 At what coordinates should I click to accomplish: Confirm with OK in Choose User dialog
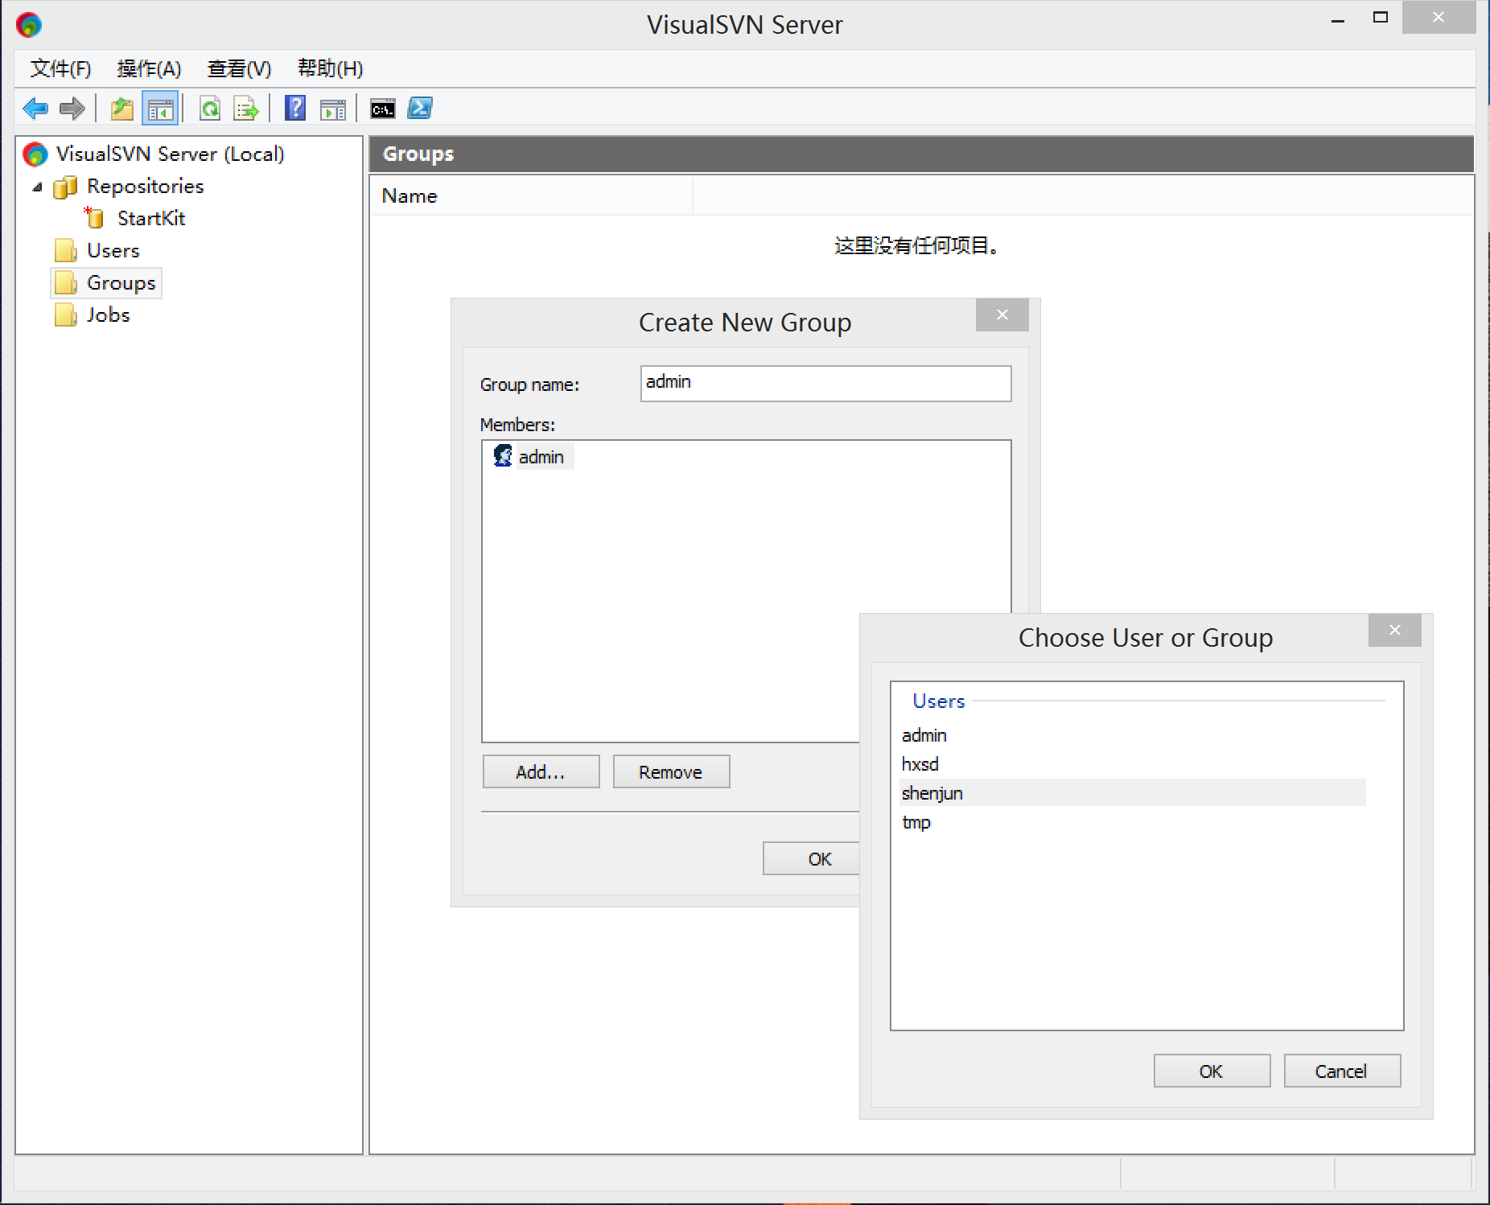click(1211, 1071)
